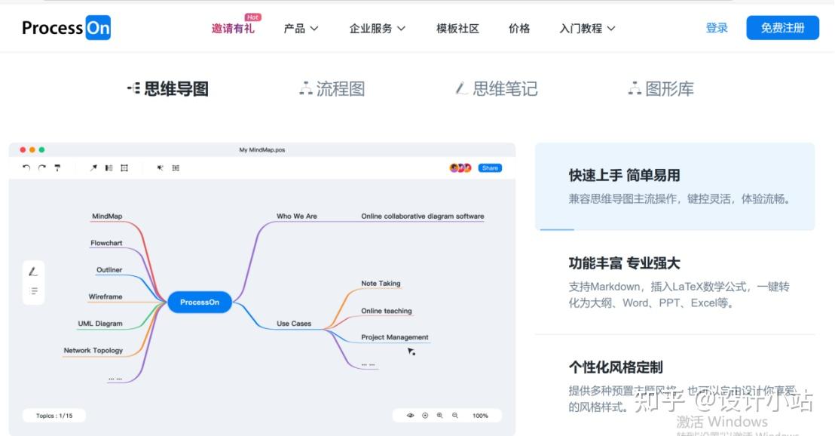The height and width of the screenshot is (436, 835).
Task: Expand the 产品 dropdown menu
Action: tap(301, 28)
